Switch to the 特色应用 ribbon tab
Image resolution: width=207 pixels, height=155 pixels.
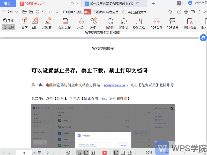pyautogui.click(x=112, y=12)
